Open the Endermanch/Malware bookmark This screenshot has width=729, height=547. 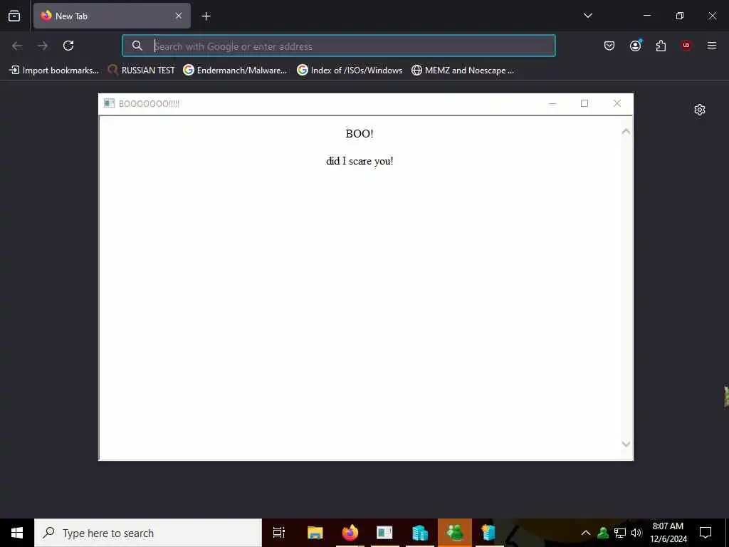(x=235, y=71)
